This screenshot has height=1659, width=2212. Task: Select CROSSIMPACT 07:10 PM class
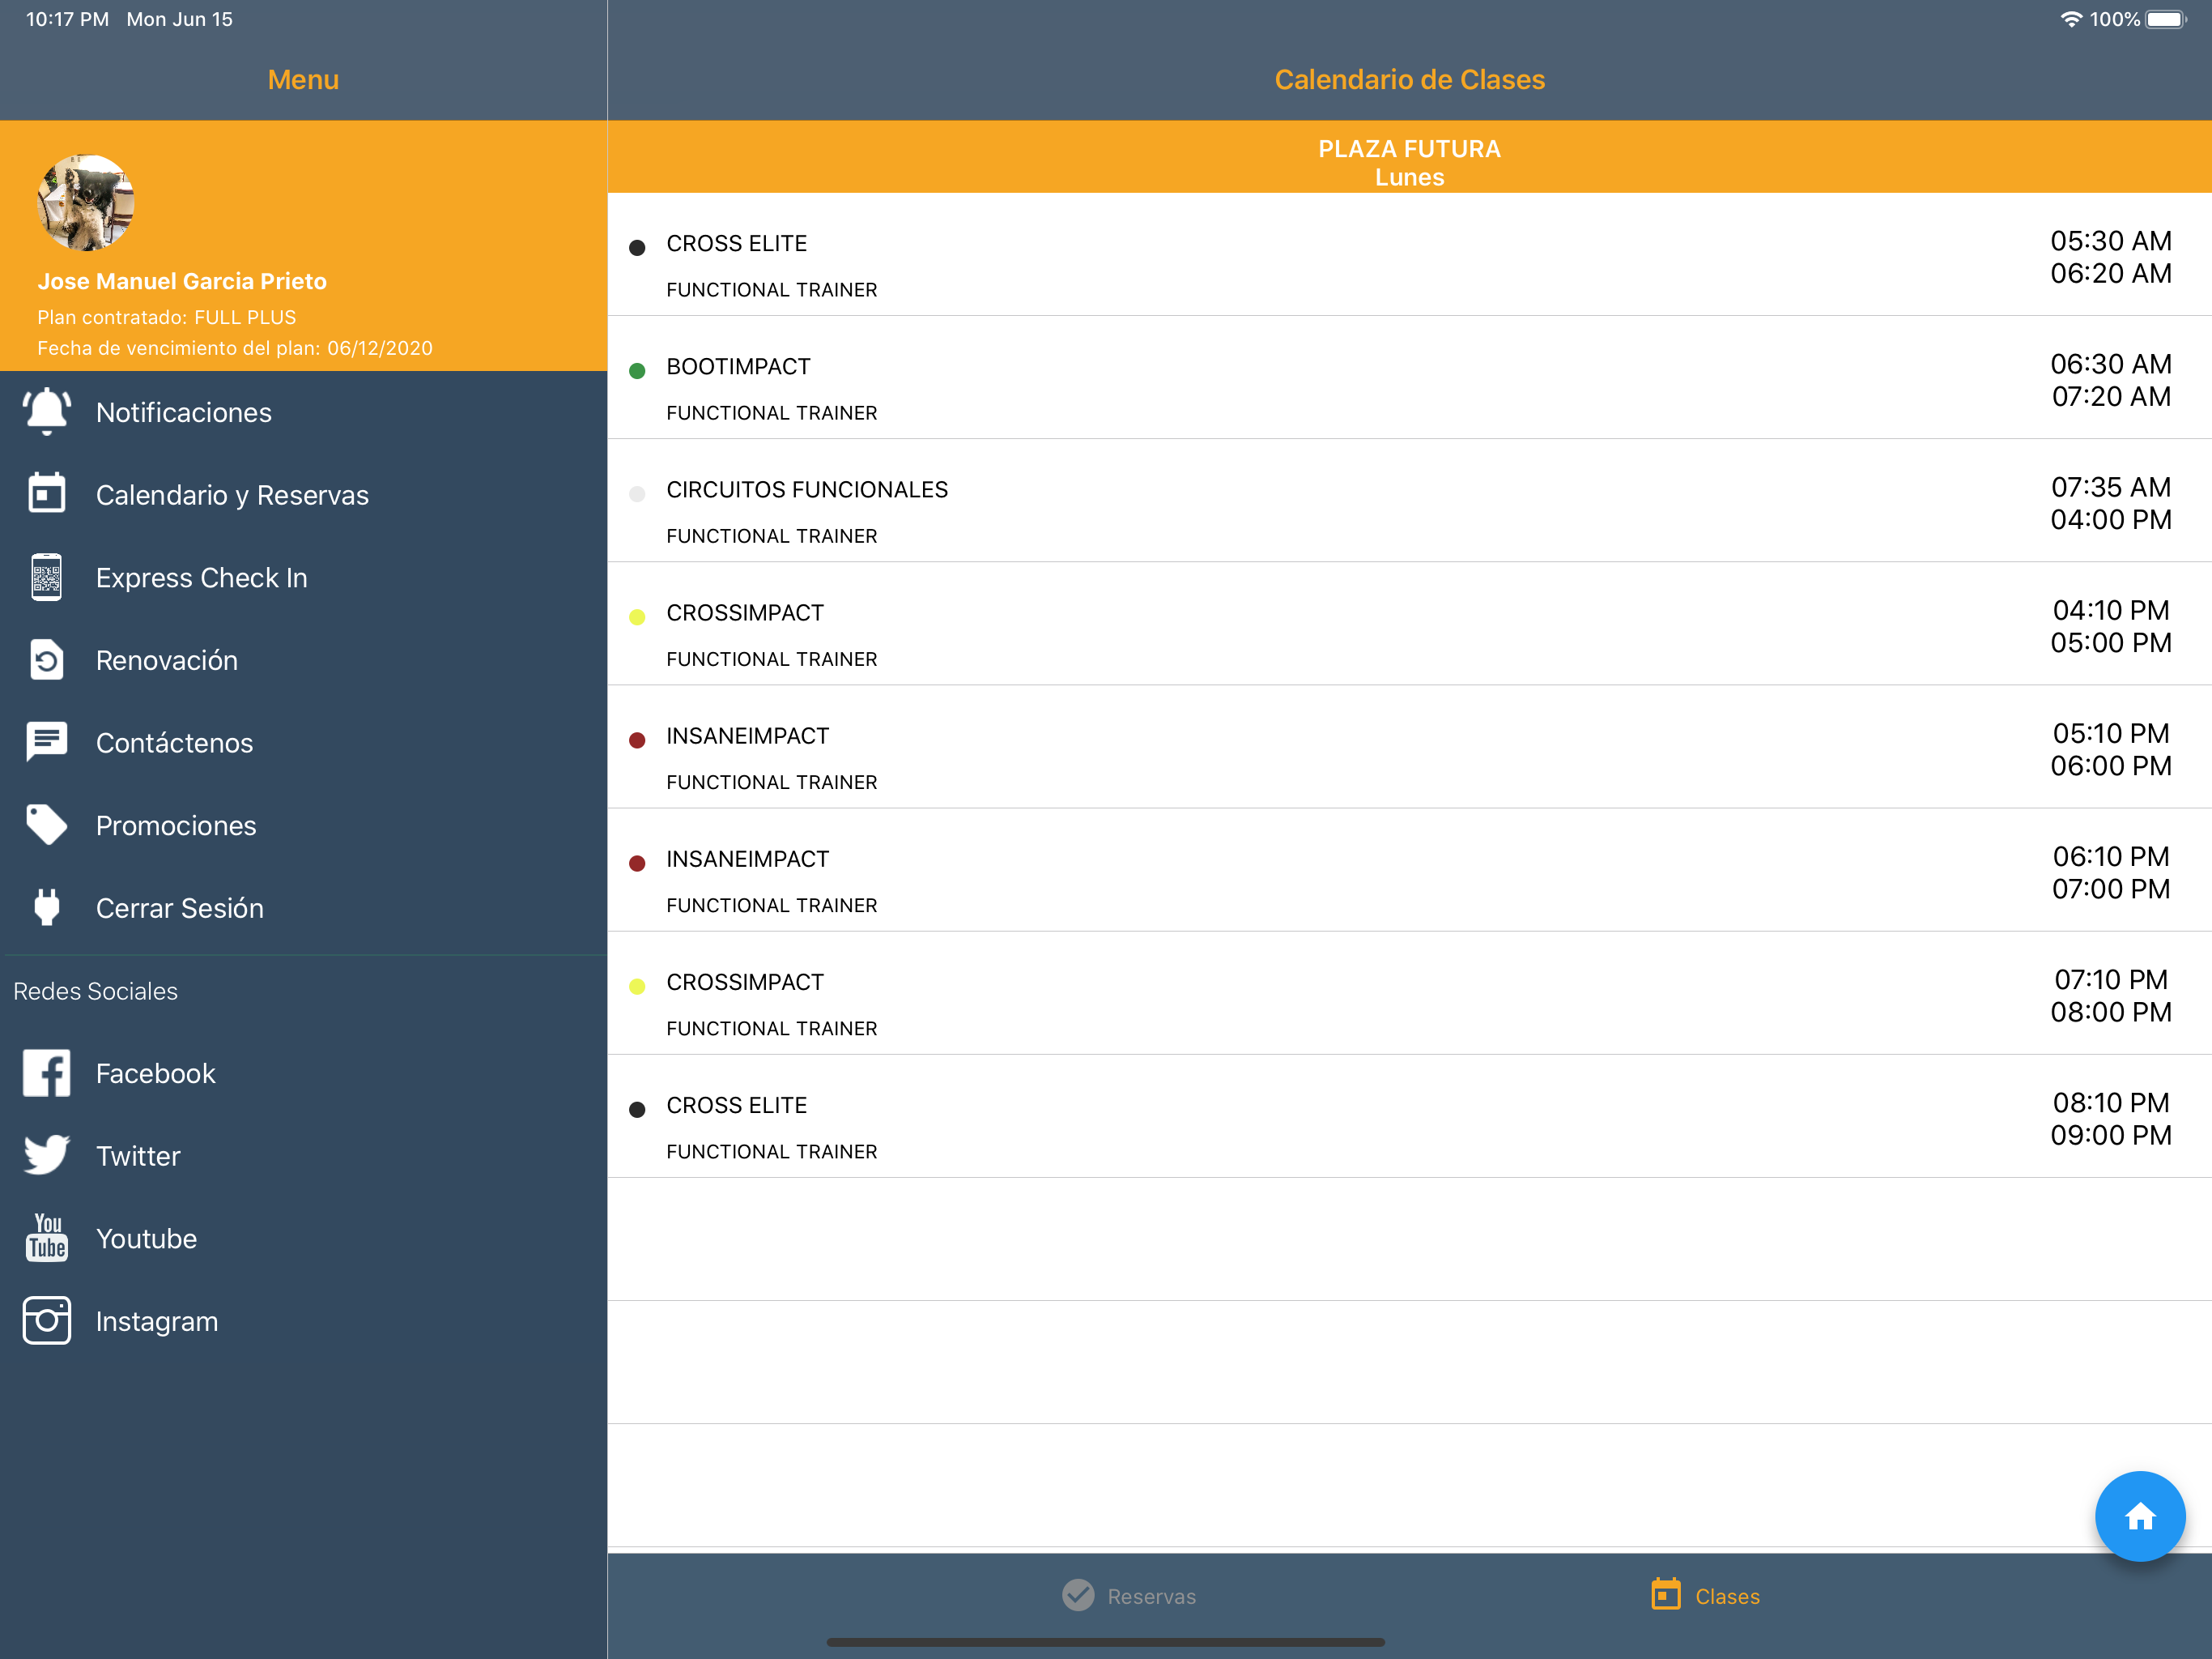click(1409, 994)
